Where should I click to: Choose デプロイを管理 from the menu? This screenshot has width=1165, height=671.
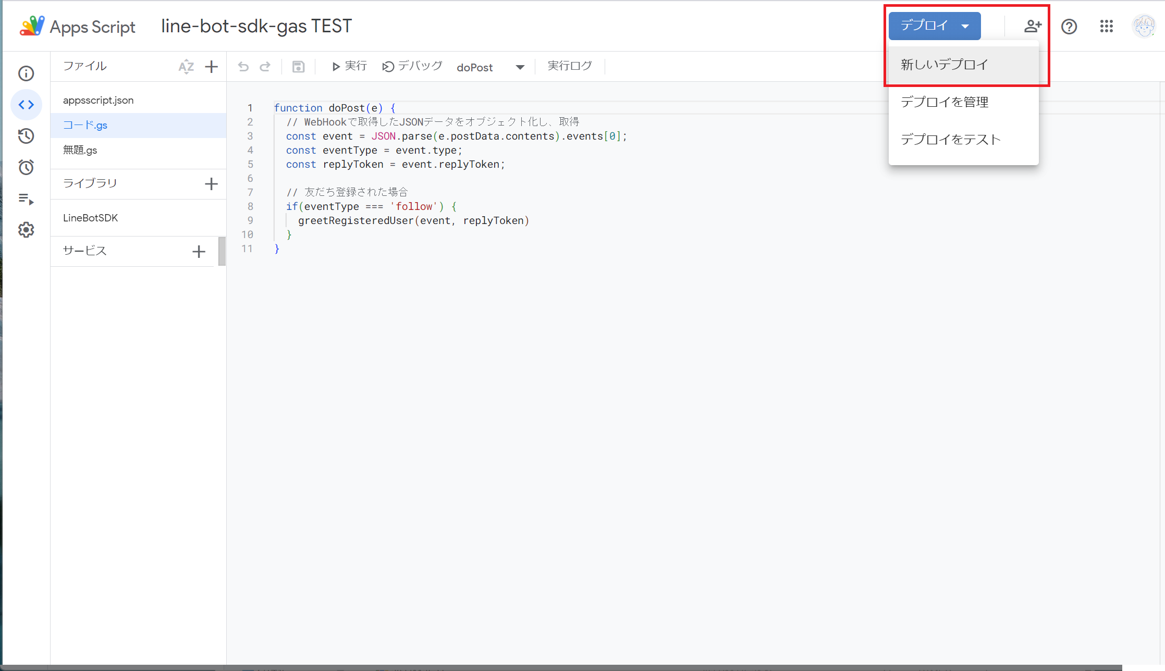pos(945,102)
